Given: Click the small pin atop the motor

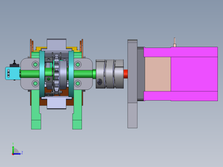Looking at the screenshot, I should (175, 42).
